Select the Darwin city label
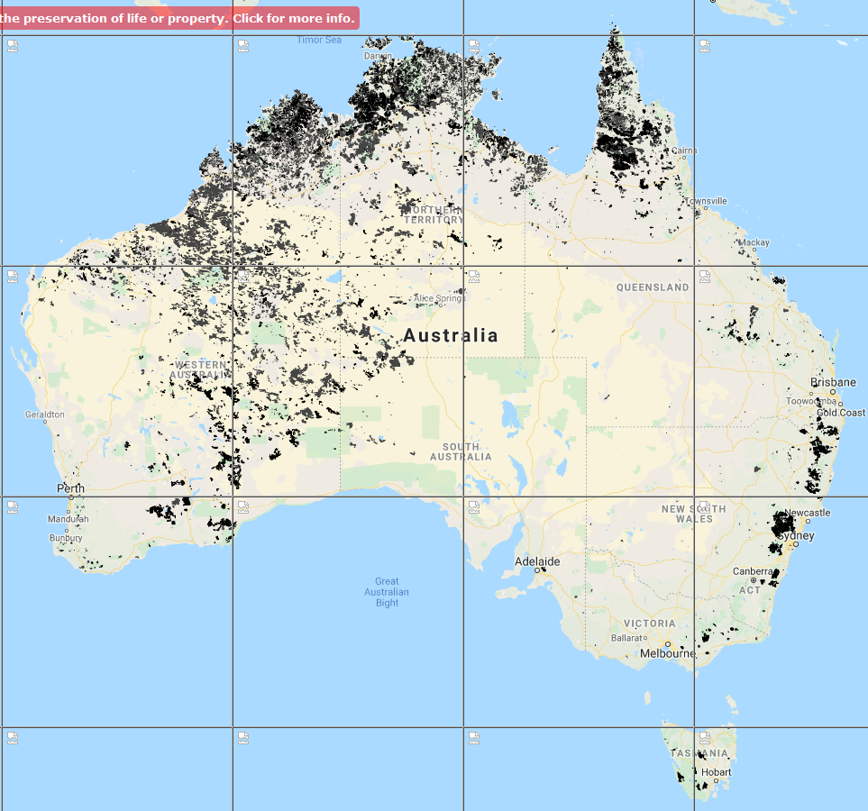 tap(378, 56)
